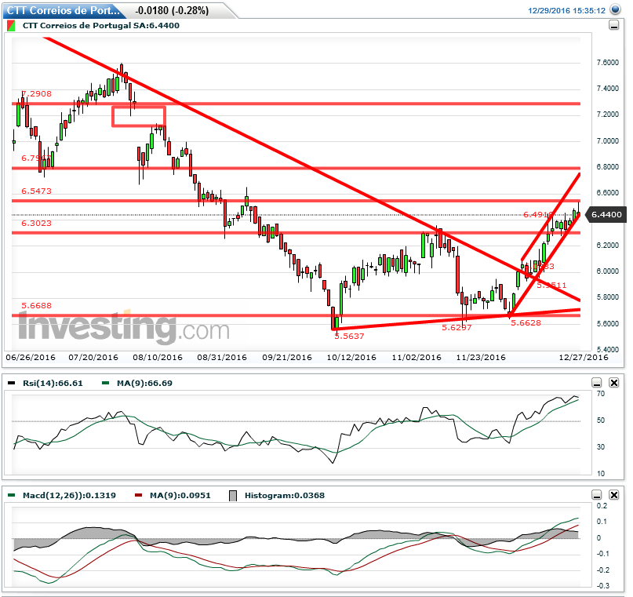
Task: Minimize the main price chart panel
Action: [613, 25]
